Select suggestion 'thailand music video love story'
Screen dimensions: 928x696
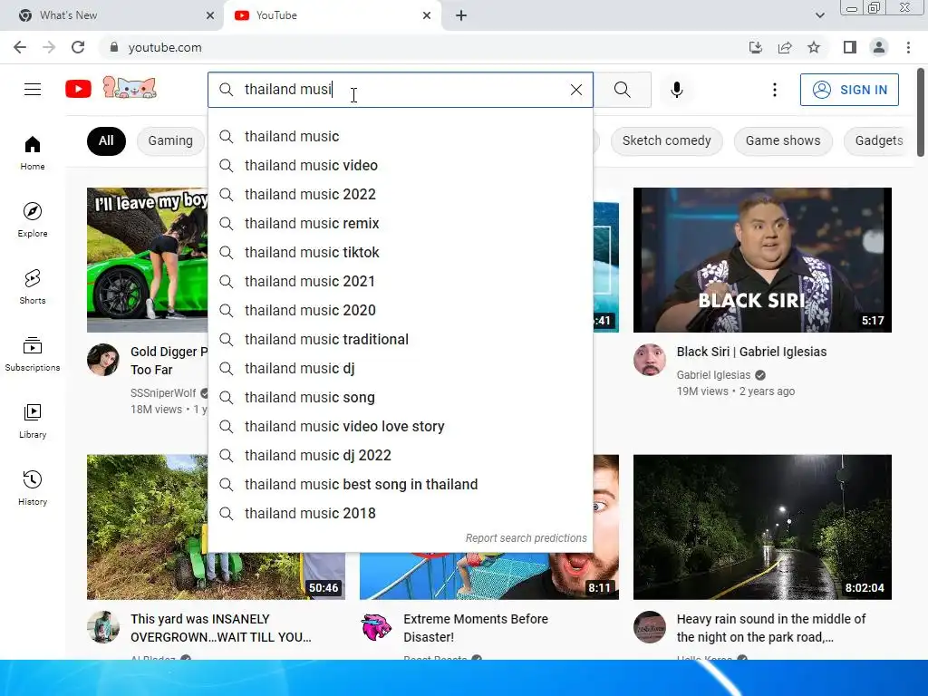click(401, 426)
